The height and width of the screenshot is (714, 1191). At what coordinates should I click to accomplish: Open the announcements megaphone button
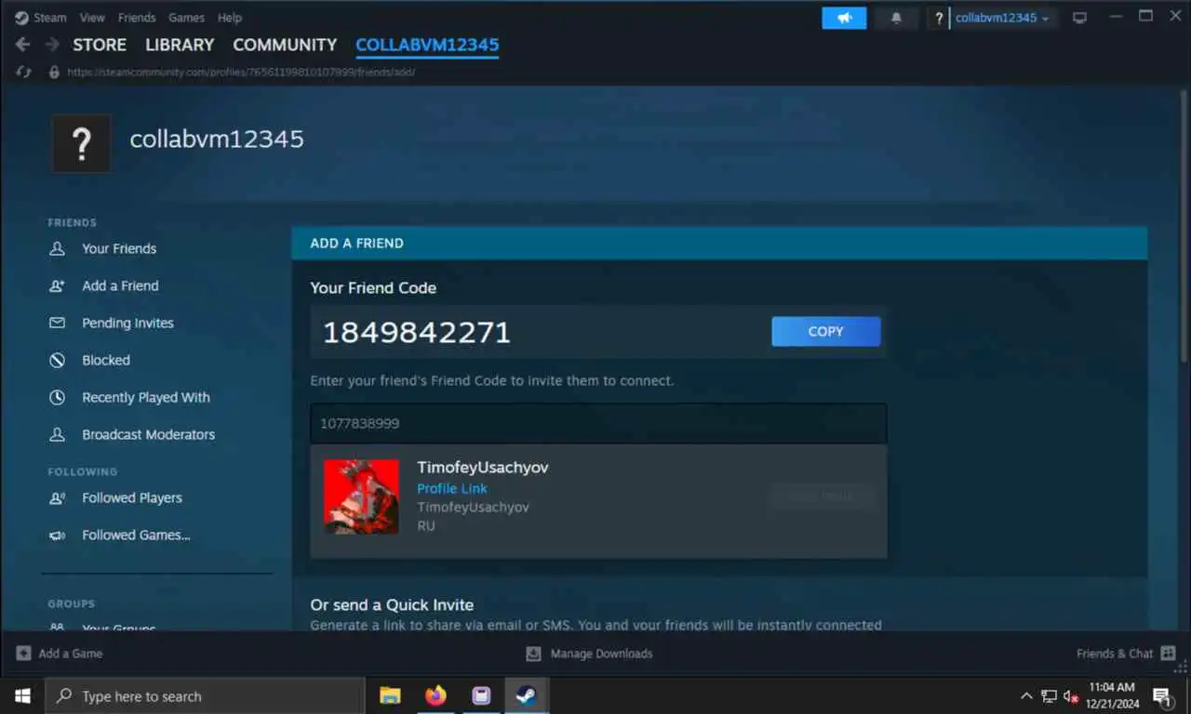pos(844,18)
